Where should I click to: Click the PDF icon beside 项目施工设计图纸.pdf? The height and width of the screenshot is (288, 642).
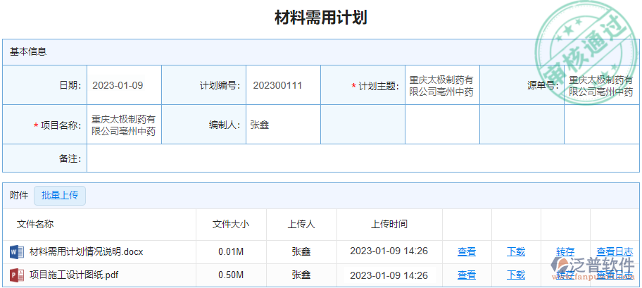tap(17, 275)
